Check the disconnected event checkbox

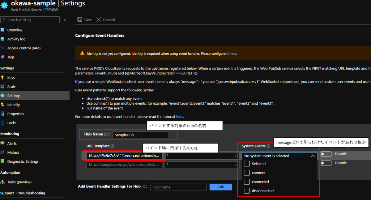[247, 190]
